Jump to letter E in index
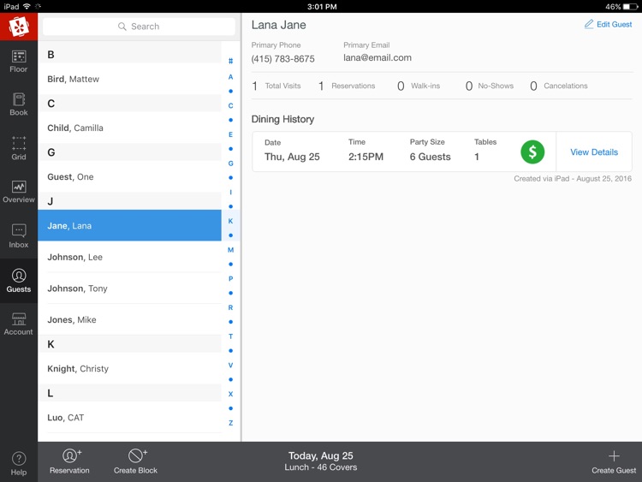This screenshot has height=482, width=642. pos(230,134)
